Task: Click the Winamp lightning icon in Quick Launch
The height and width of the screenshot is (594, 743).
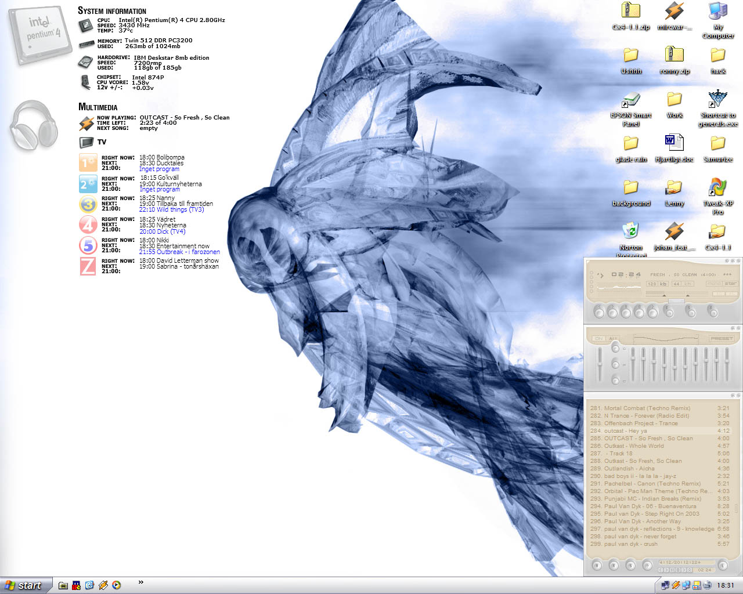Action: 103,585
